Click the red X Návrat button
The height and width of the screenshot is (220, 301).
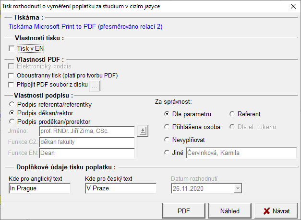click(276, 210)
